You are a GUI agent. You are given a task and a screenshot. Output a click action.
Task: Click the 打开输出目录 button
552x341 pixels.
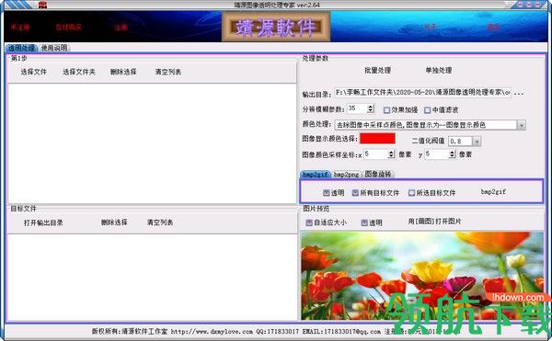click(43, 222)
